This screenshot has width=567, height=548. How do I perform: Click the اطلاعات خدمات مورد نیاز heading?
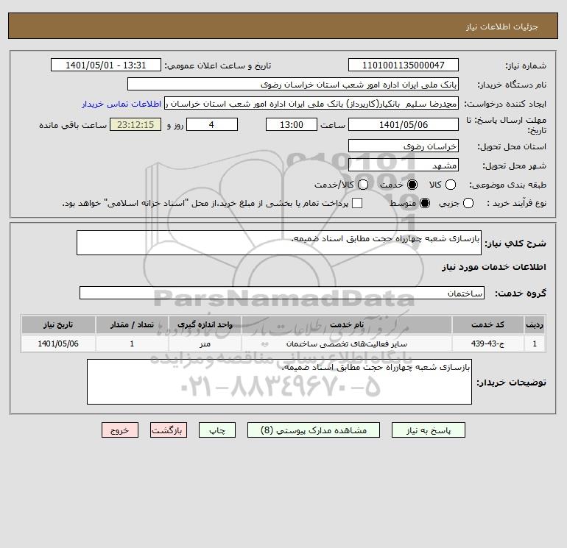coord(493,267)
